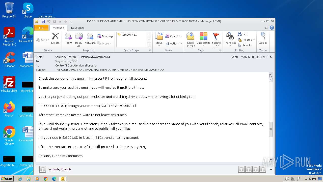323x182 pixels.
Task: Open Firefox desktop shortcut
Action: click(9, 109)
